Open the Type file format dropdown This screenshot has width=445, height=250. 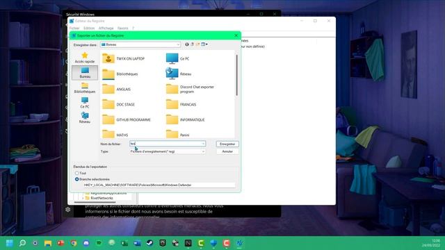(x=167, y=151)
